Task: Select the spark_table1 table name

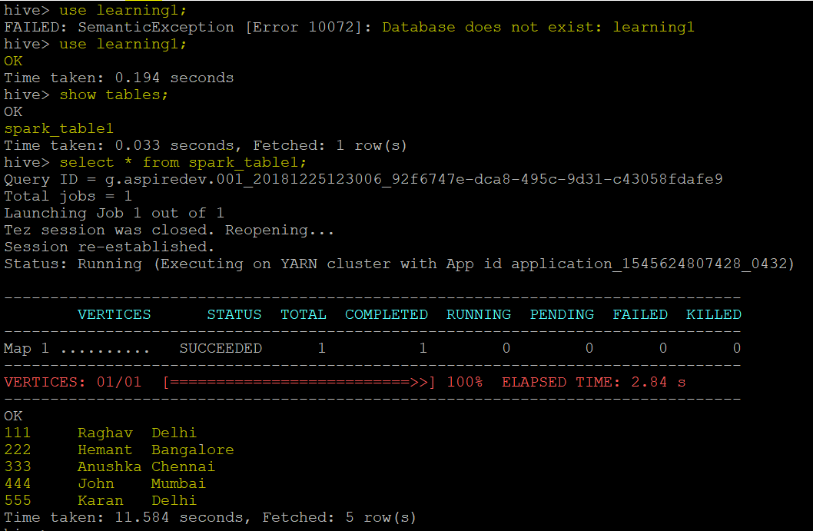Action: tap(58, 128)
